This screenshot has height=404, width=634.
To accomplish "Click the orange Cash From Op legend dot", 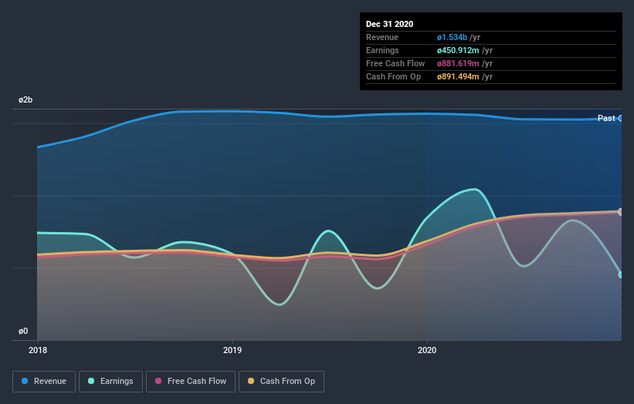I will [251, 381].
